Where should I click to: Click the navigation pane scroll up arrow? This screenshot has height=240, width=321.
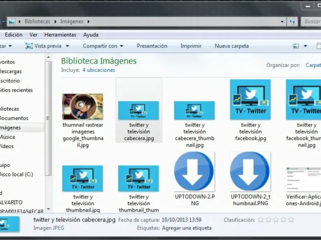[x=48, y=57]
